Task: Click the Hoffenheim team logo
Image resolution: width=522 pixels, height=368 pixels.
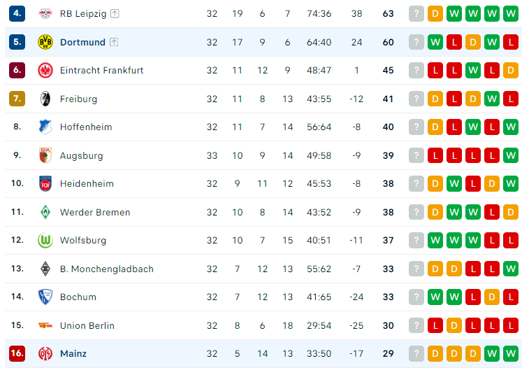Action: (45, 127)
